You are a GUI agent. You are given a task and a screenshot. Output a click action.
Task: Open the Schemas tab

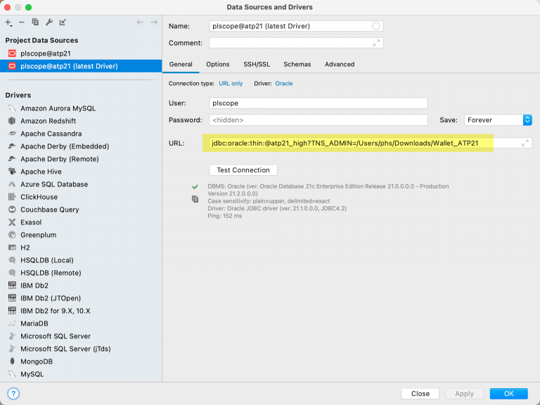pos(297,65)
